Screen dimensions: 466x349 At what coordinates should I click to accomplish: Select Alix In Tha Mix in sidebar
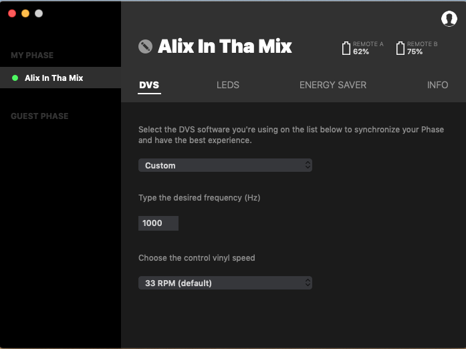click(x=60, y=78)
